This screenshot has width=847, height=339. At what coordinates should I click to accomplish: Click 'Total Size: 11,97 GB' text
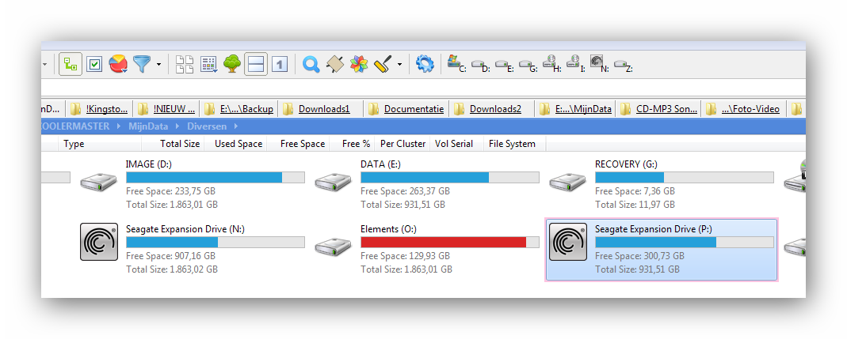[635, 205]
